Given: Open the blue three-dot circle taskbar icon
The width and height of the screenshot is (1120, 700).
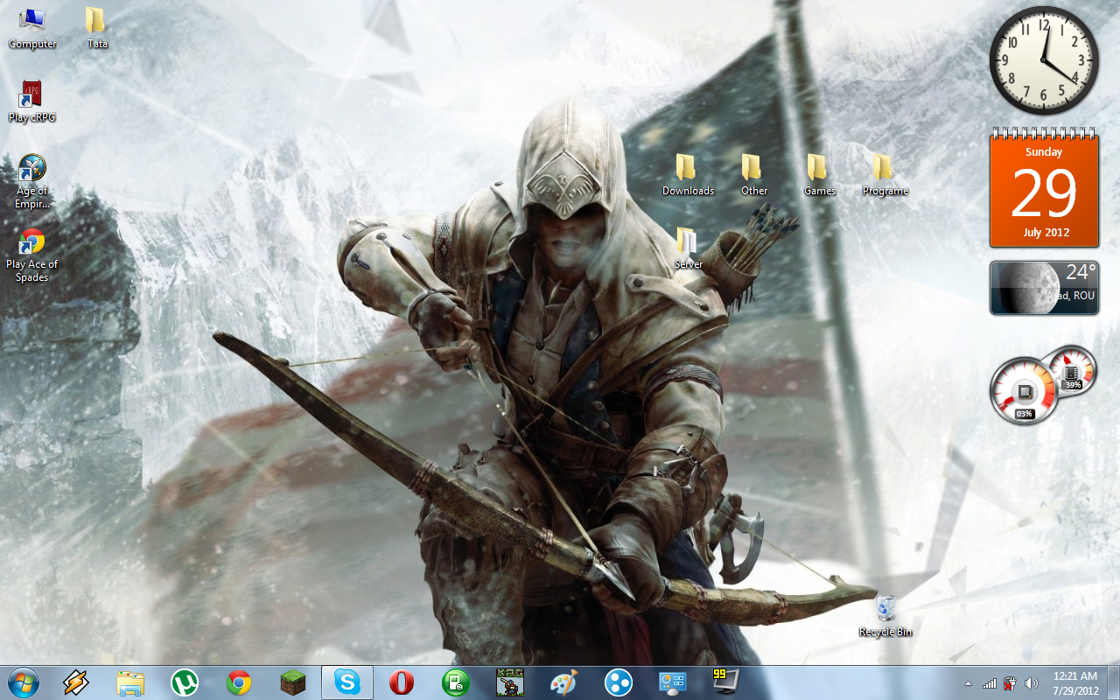Looking at the screenshot, I should tap(619, 682).
